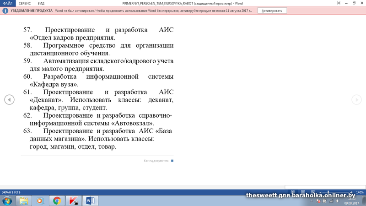
Task: Click the blue info icon in notification bar
Action: [x=5, y=11]
